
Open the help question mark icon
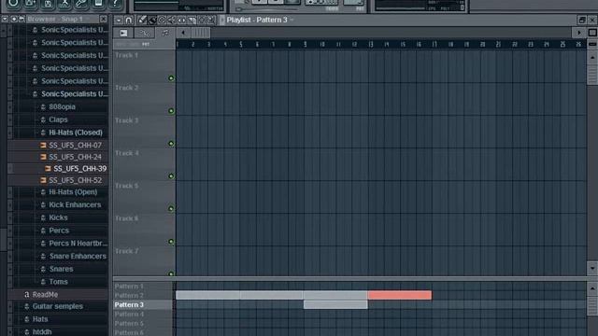click(114, 4)
